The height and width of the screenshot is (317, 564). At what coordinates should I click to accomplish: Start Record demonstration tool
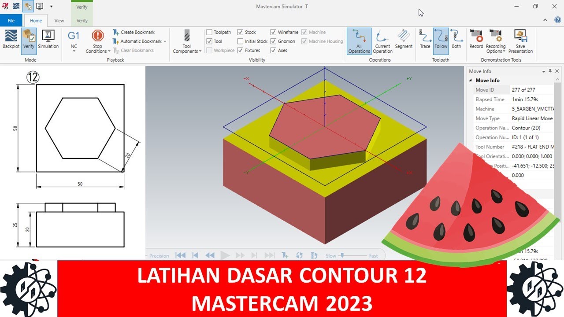(476, 39)
